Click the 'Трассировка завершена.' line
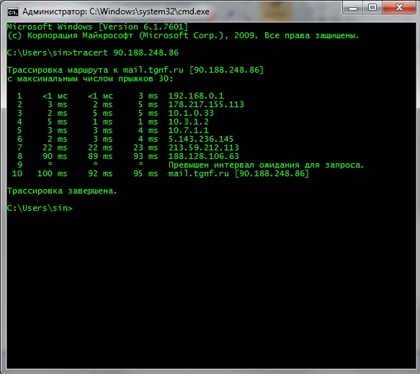 click(62, 191)
